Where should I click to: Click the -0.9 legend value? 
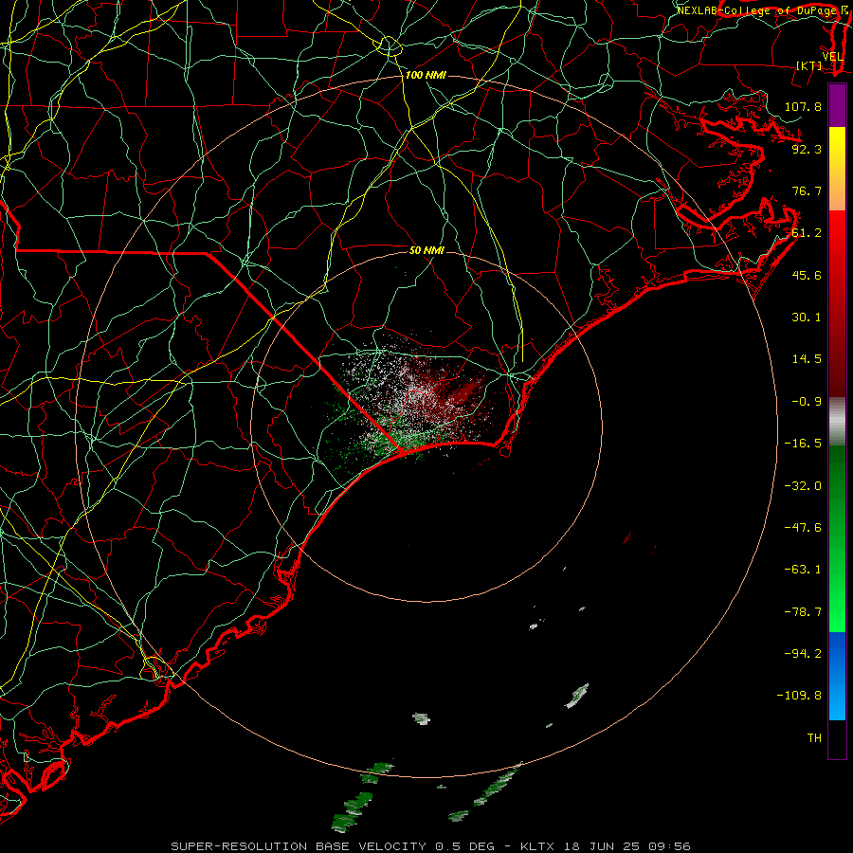pyautogui.click(x=807, y=402)
